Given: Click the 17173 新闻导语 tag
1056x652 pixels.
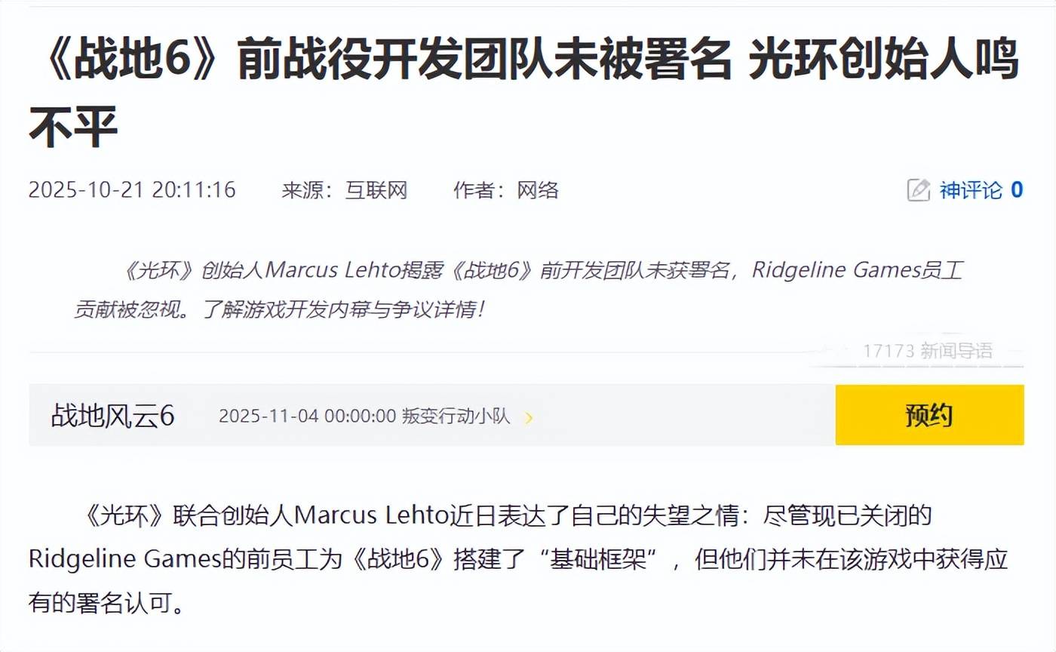Looking at the screenshot, I should click(x=928, y=351).
